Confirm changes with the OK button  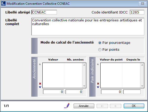click(x=134, y=106)
